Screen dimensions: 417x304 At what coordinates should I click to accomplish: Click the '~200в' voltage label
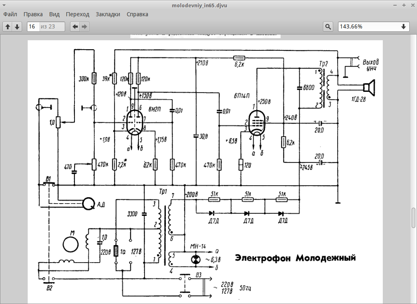coord(191,194)
